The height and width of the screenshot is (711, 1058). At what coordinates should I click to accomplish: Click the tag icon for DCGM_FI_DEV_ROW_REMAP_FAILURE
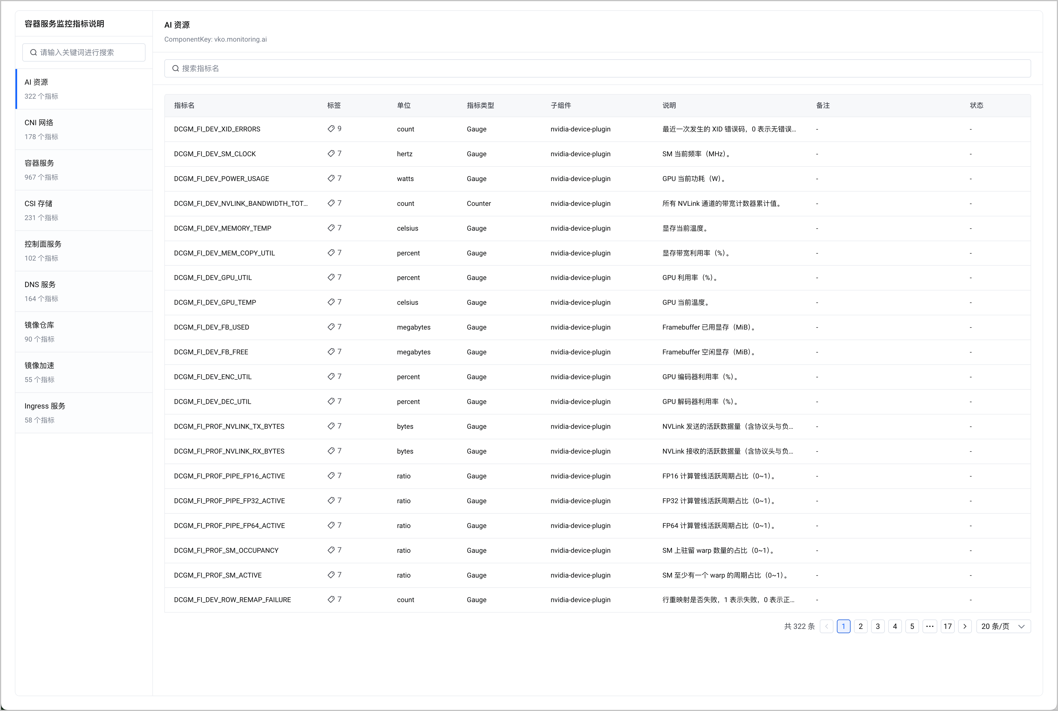point(331,600)
